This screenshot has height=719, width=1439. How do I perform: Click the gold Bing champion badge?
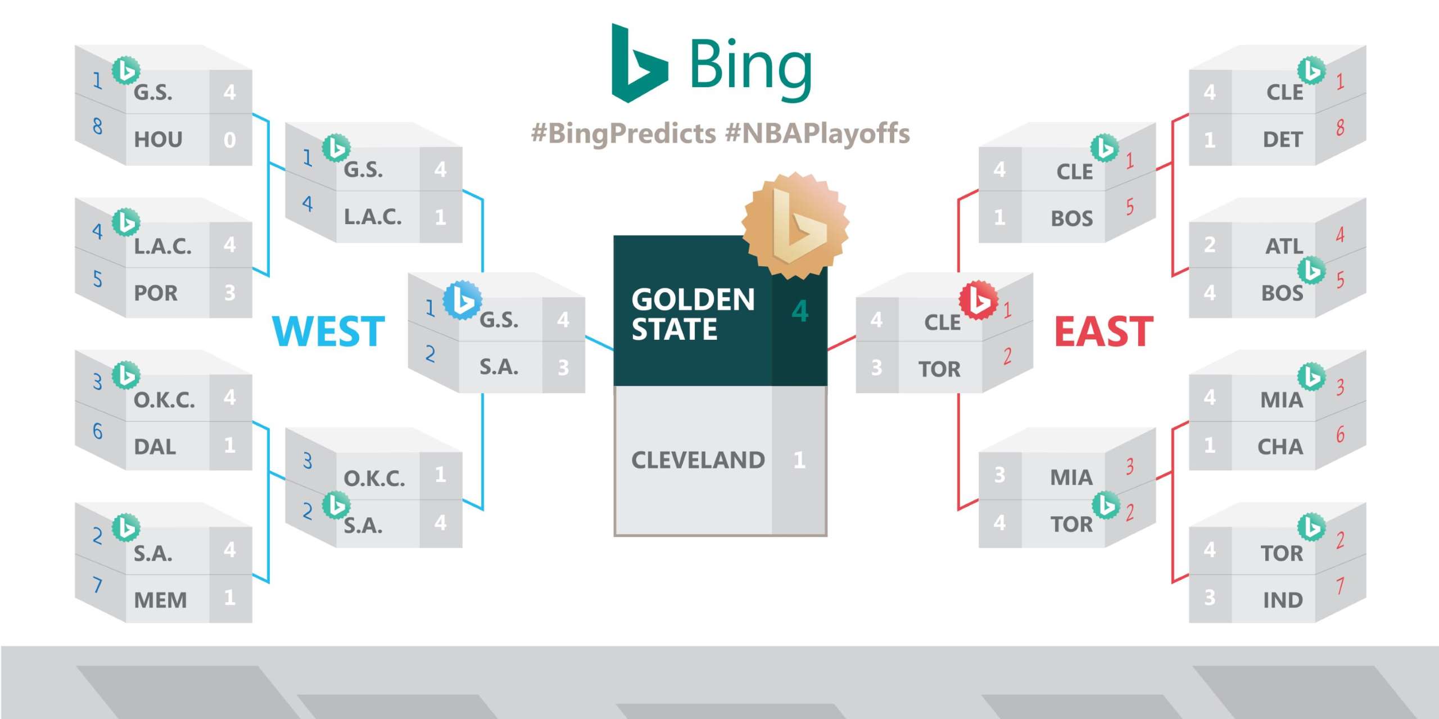(795, 226)
